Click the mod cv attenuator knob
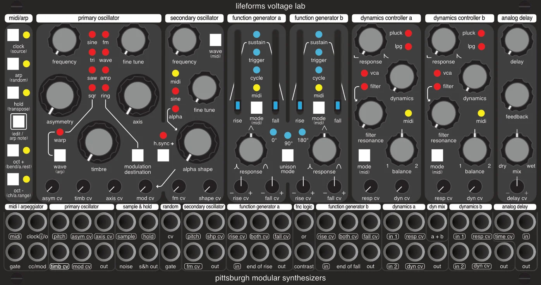541x285 pixels. (x=146, y=187)
